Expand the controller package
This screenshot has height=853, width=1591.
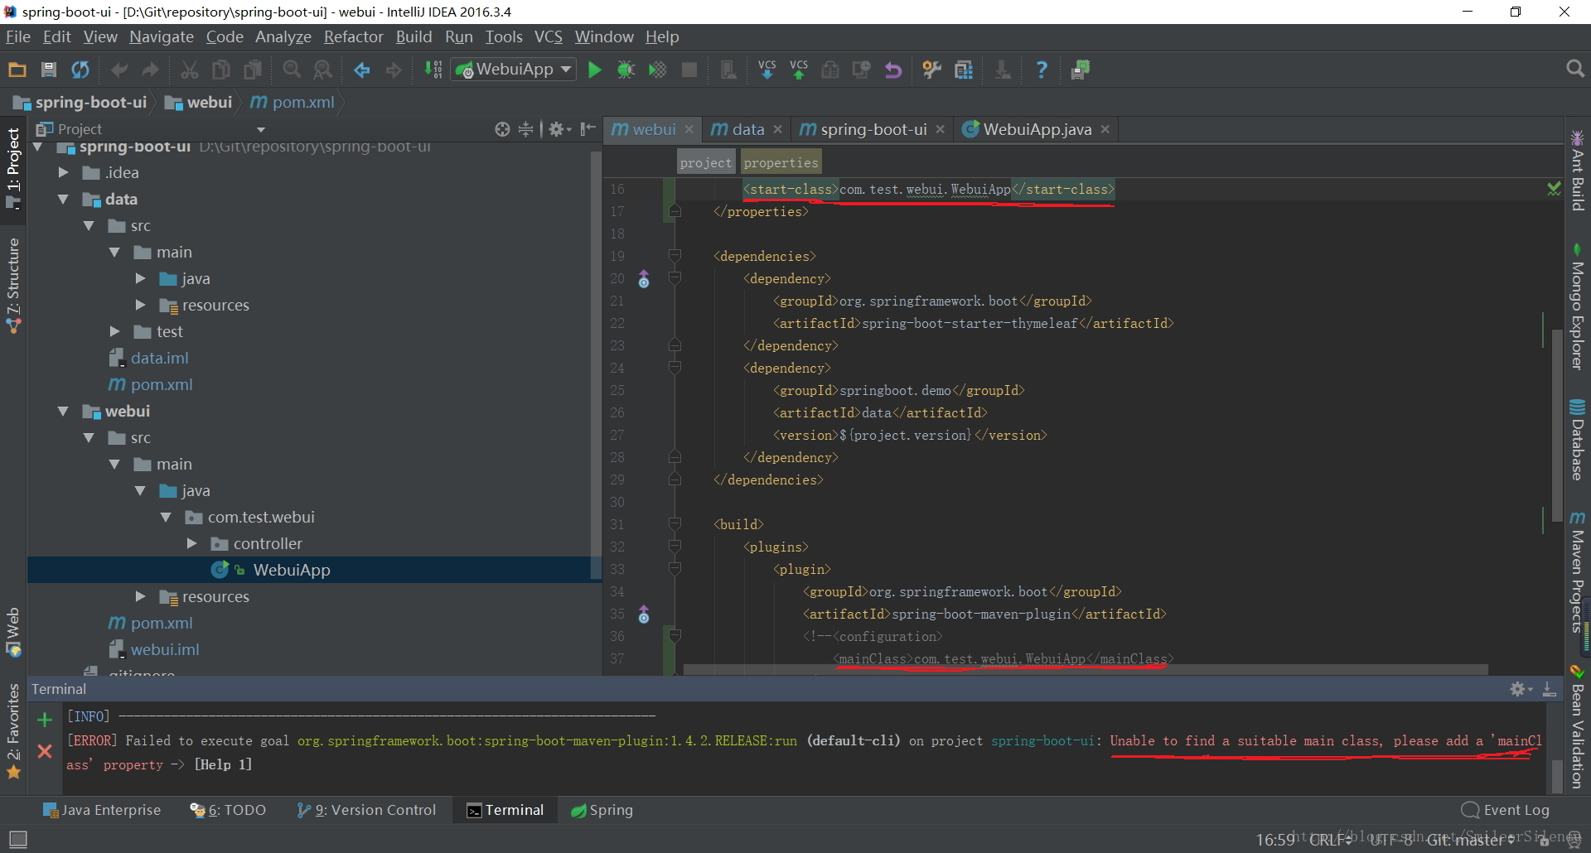191,543
